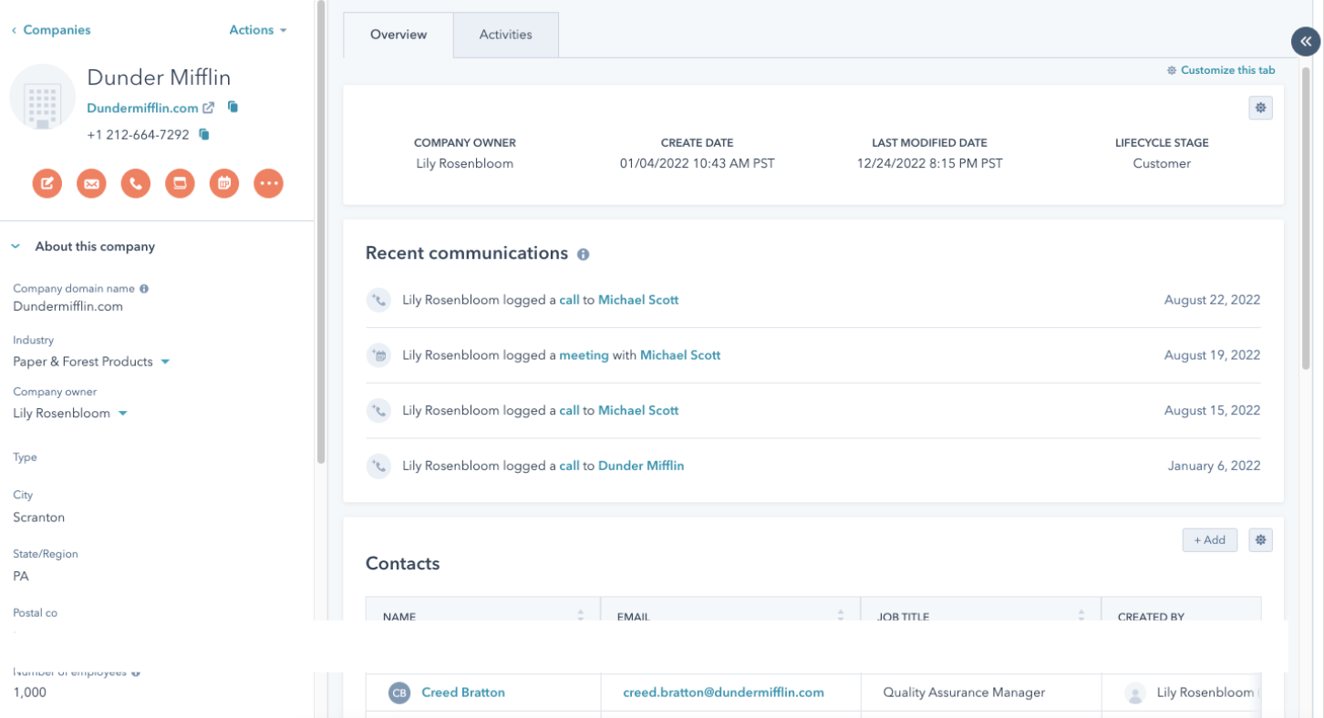
Task: Click the email orange envelope icon
Action: coord(91,183)
